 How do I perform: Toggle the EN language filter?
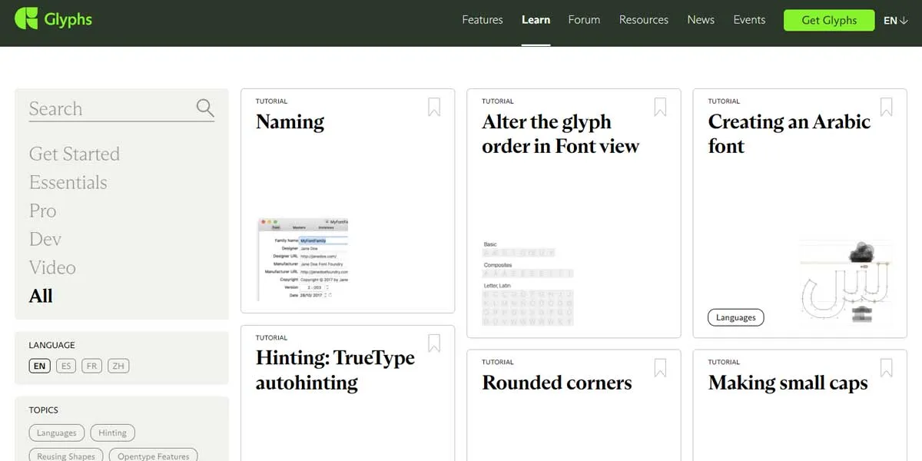click(x=40, y=366)
